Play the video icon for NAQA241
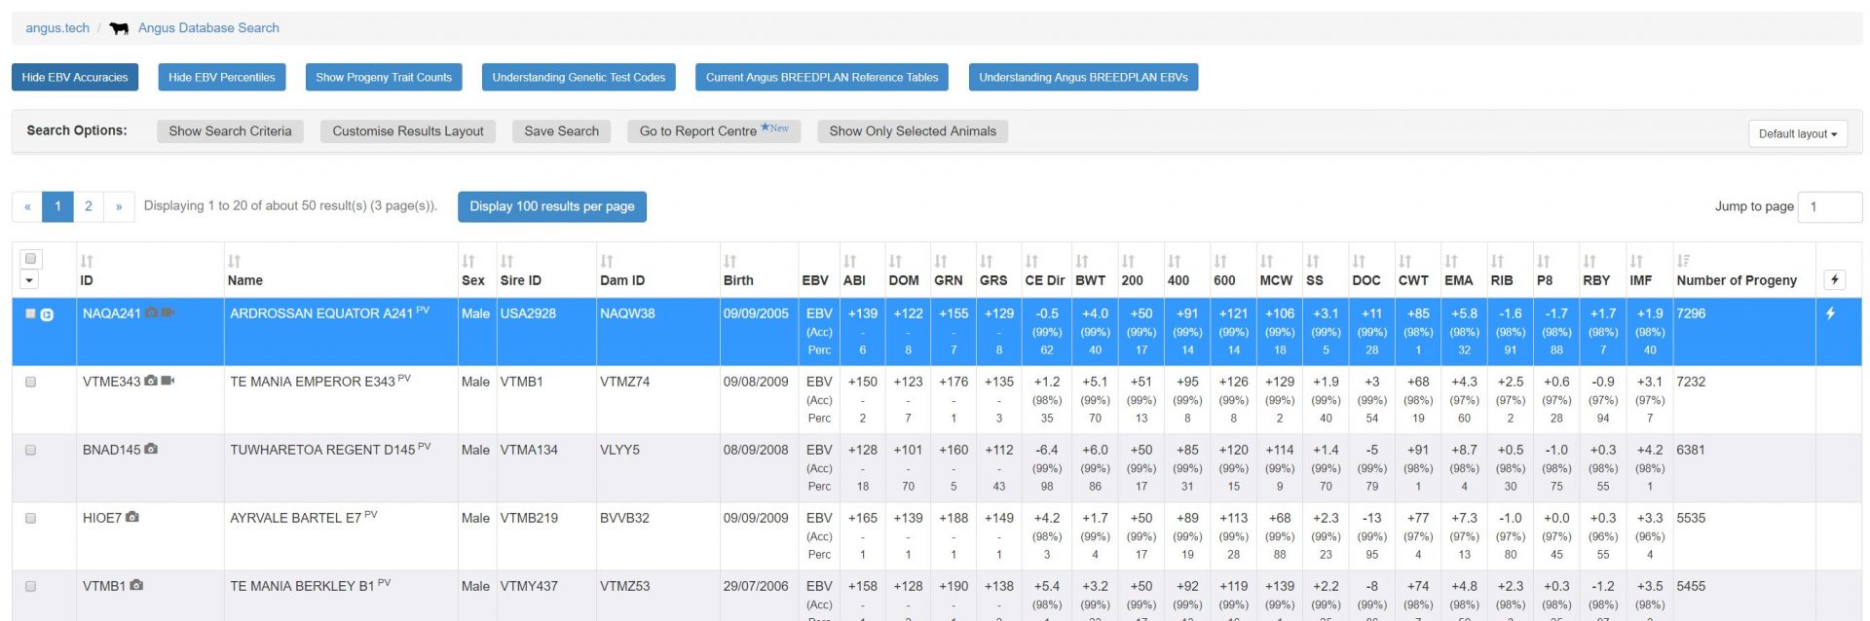 168,313
